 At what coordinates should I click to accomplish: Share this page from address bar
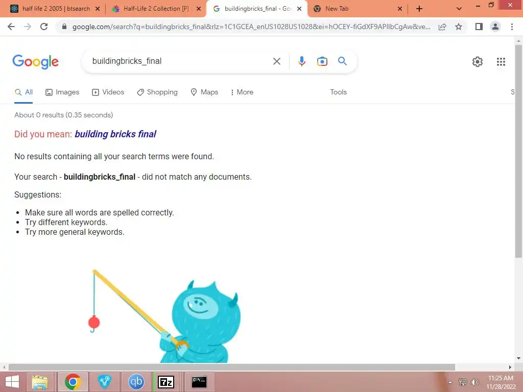pos(442,27)
